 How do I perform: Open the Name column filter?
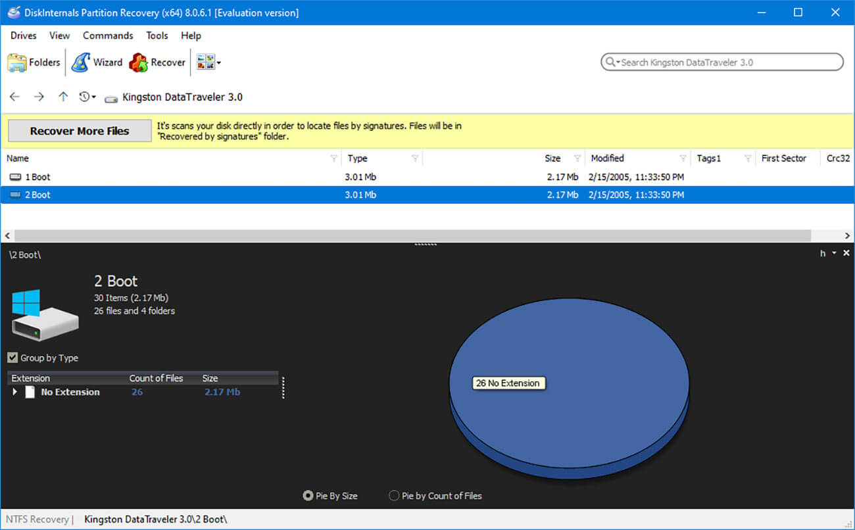click(x=333, y=158)
